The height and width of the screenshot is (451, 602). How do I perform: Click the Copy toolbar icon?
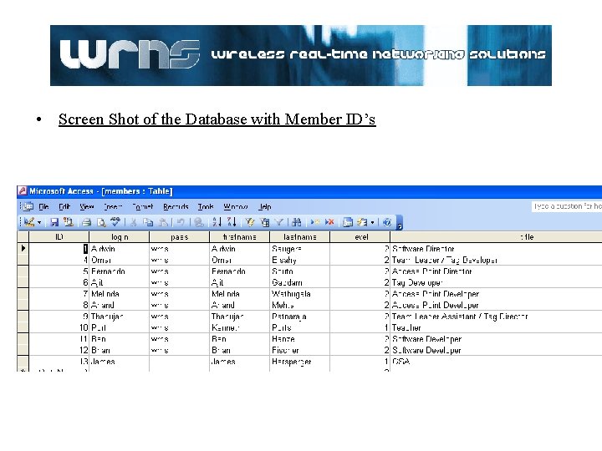point(148,222)
